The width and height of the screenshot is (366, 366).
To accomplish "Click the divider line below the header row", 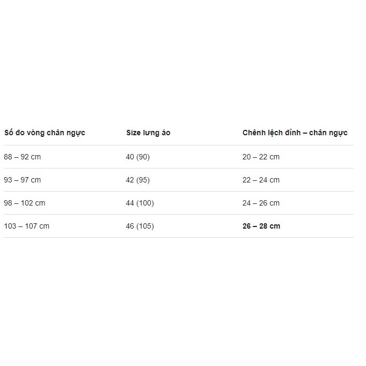I will click(178, 145).
